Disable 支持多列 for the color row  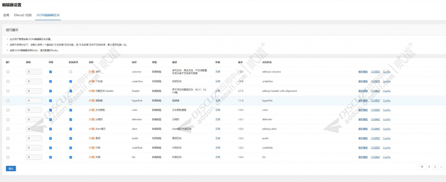click(71, 110)
